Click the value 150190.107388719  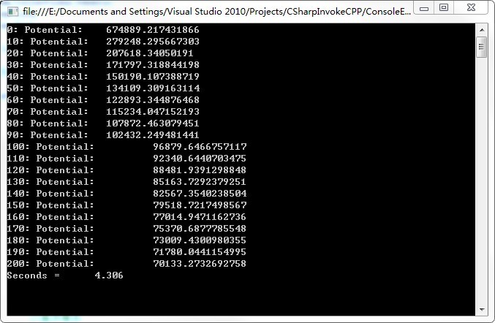tap(153, 76)
